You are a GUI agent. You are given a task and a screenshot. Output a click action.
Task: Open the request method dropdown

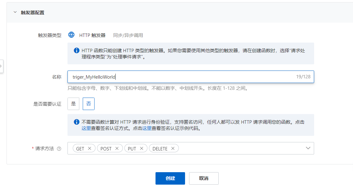click(308, 148)
